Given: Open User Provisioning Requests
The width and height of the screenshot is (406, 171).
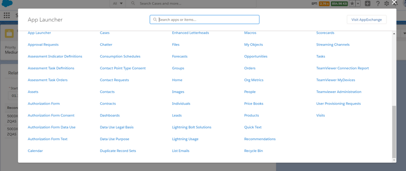Looking at the screenshot, I should pos(339,104).
